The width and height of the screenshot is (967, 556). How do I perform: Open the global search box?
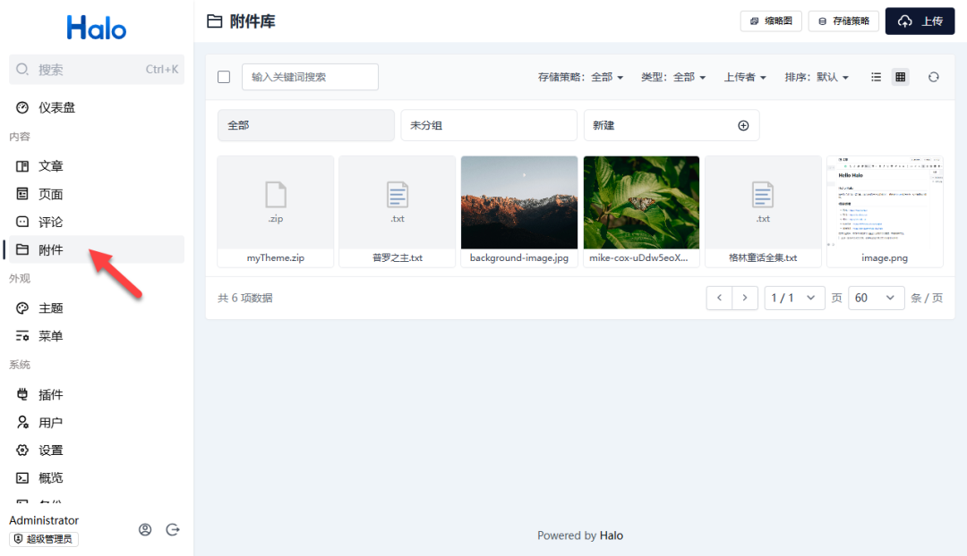pos(96,70)
